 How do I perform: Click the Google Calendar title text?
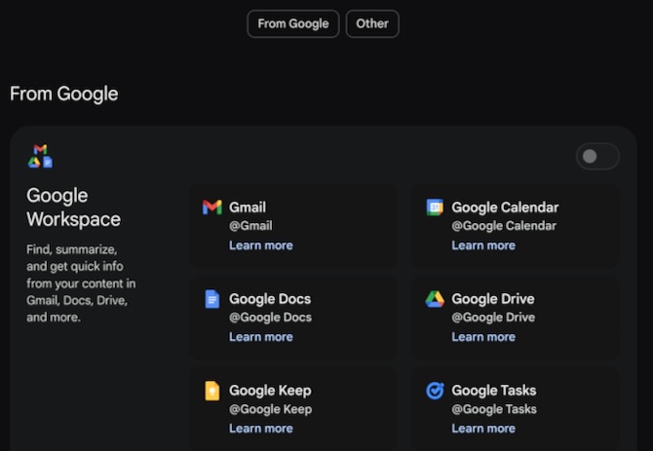[505, 207]
